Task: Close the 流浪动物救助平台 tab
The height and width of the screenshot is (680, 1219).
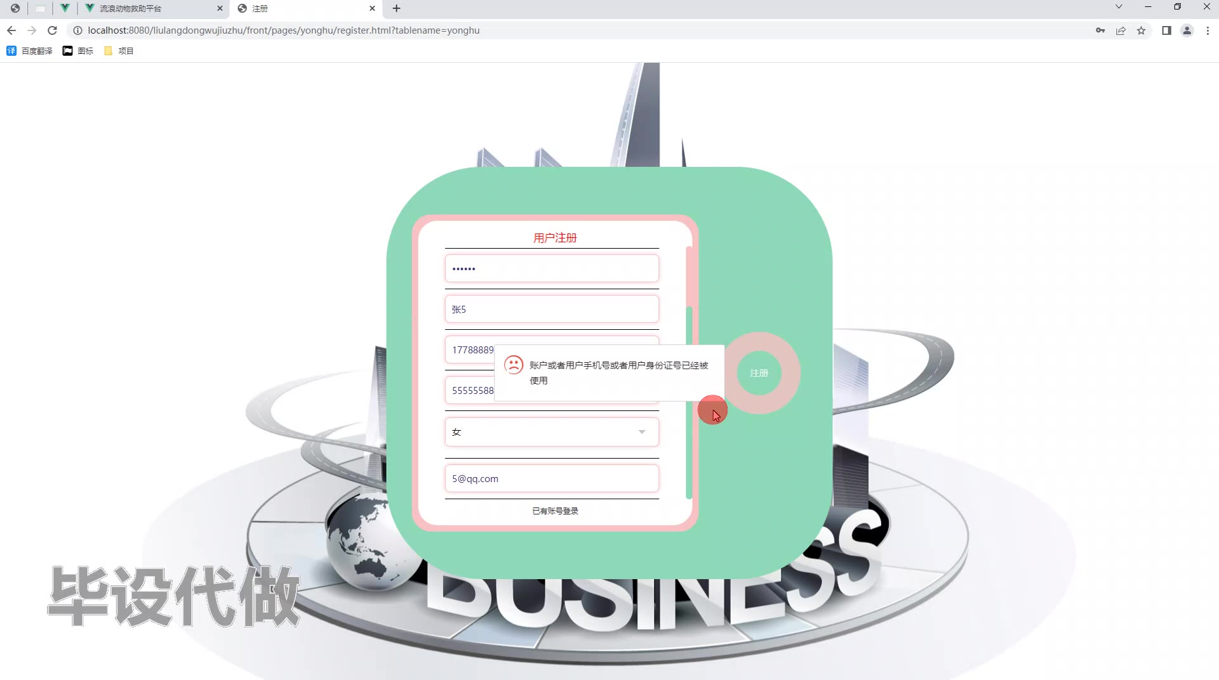Action: (x=220, y=8)
